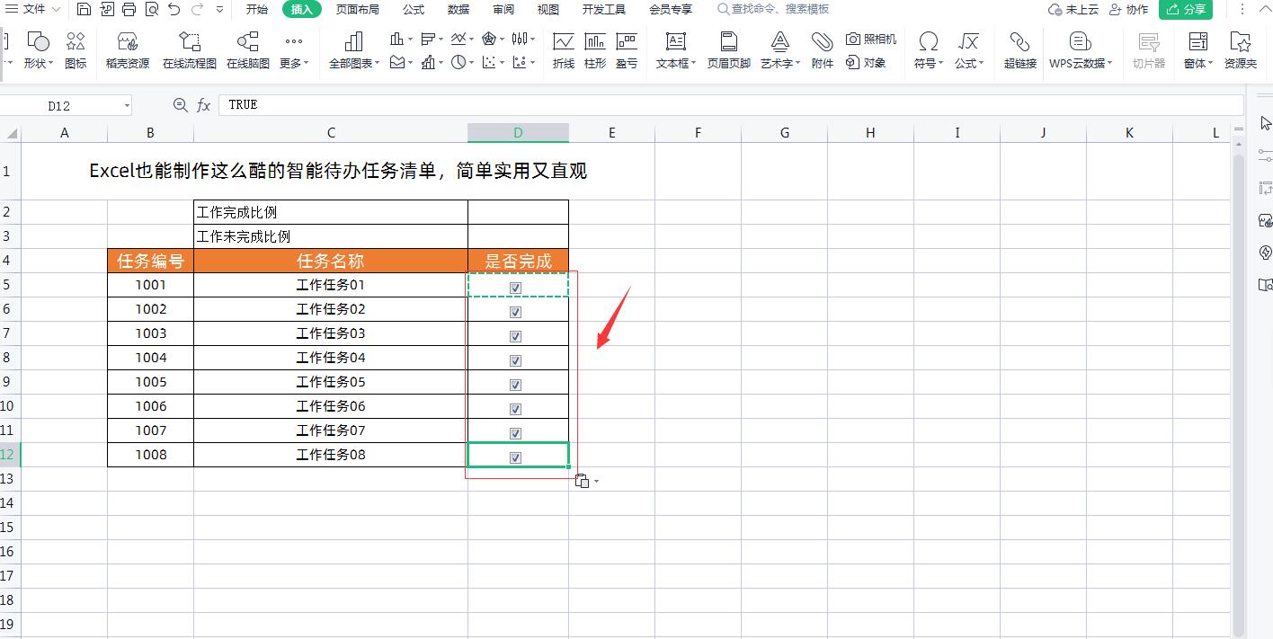
Task: Open the 图标 icon library
Action: point(75,49)
